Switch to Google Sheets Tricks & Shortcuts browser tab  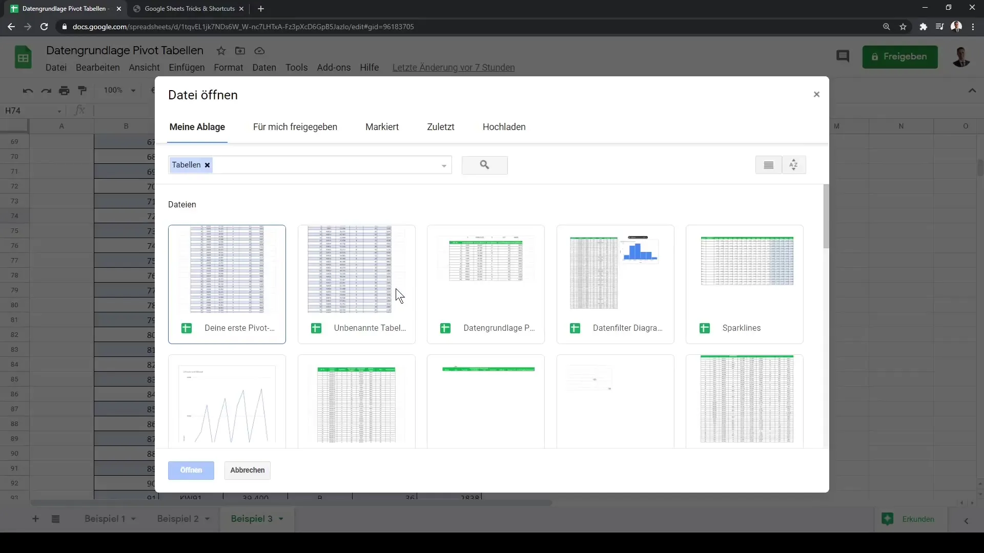189,9
